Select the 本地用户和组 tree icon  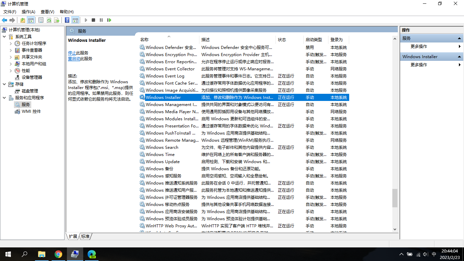[x=17, y=64]
